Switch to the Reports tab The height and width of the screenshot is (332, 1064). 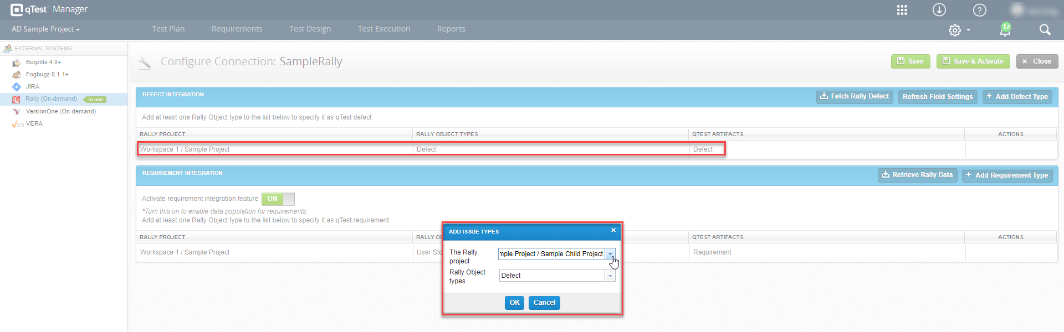(x=451, y=29)
